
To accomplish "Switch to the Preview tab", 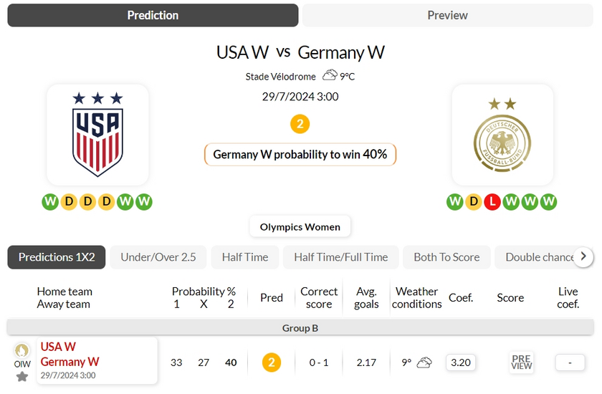I will (447, 15).
